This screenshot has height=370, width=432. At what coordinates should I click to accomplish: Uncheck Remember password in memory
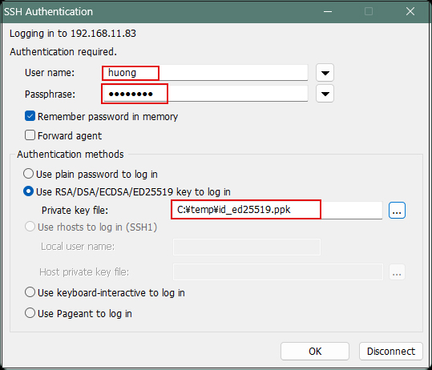pyautogui.click(x=30, y=116)
